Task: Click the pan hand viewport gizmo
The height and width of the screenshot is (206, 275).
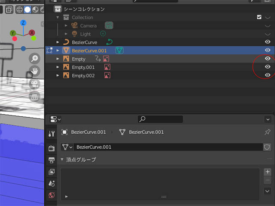Action: click(34, 71)
